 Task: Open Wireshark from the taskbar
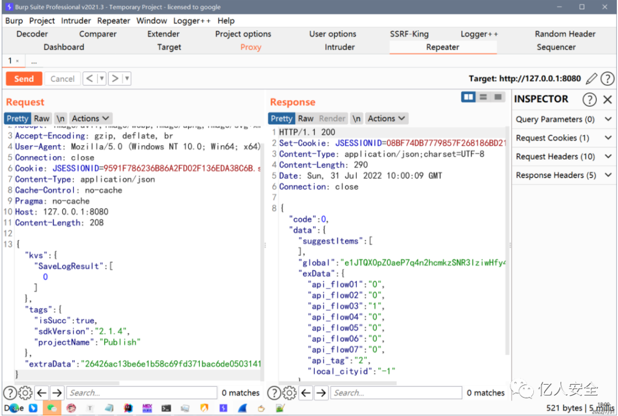tap(243, 408)
